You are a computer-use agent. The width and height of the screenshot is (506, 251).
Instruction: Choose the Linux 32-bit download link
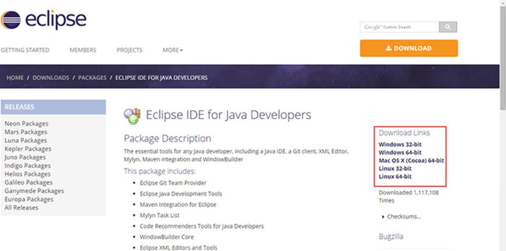pos(395,168)
